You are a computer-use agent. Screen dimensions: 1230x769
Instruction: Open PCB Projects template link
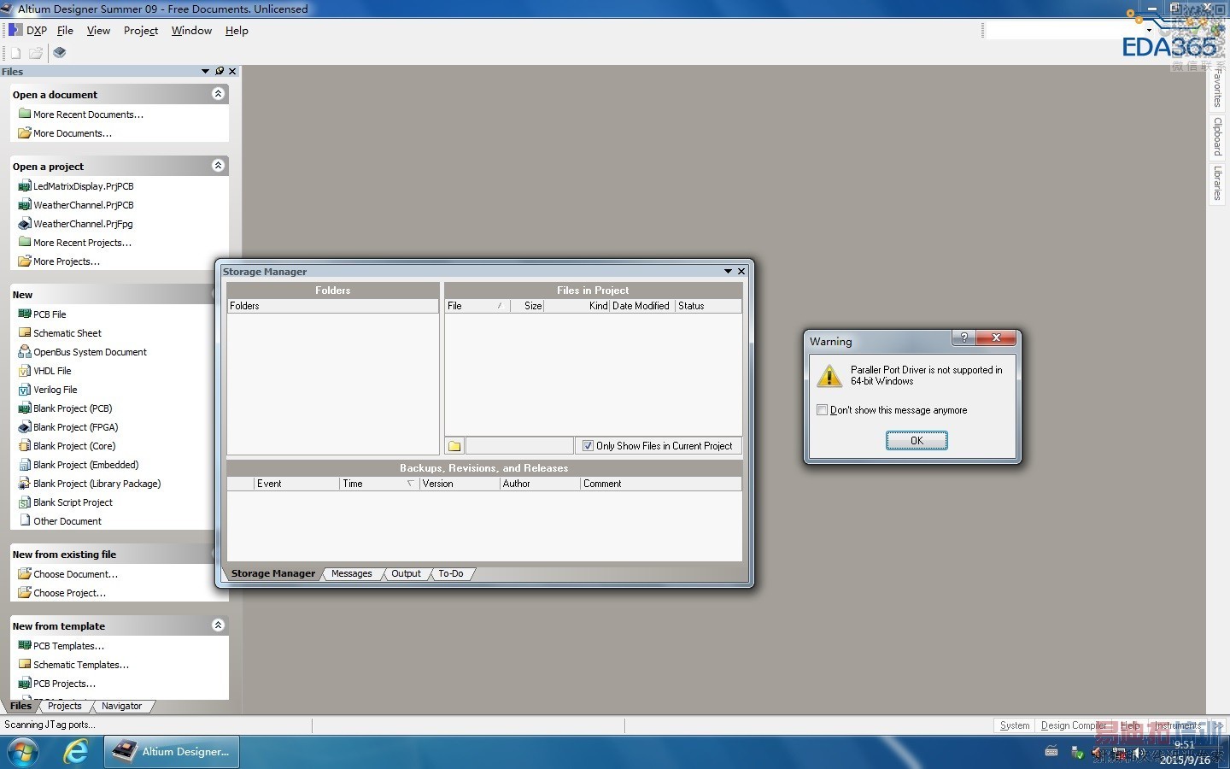(65, 684)
